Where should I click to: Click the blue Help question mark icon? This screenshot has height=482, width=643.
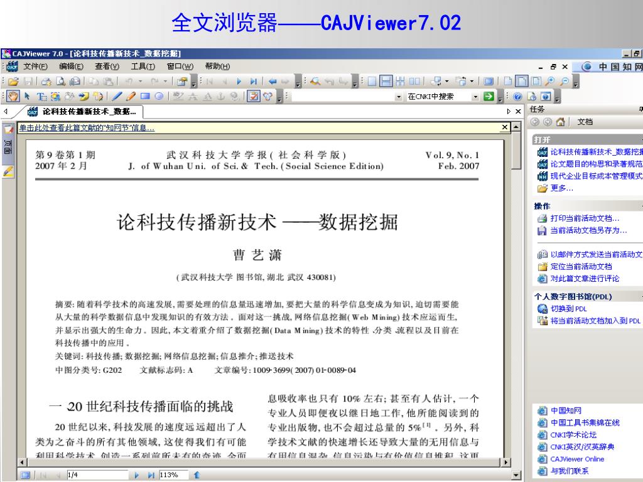[x=517, y=96]
